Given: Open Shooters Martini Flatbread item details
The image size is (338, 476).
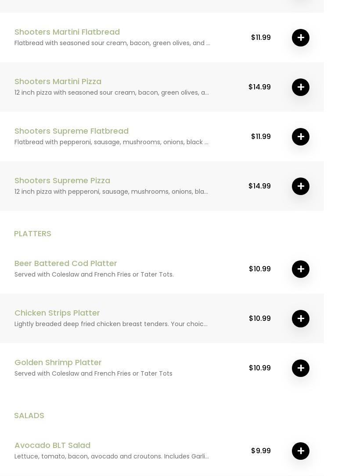Looking at the screenshot, I should point(67,32).
